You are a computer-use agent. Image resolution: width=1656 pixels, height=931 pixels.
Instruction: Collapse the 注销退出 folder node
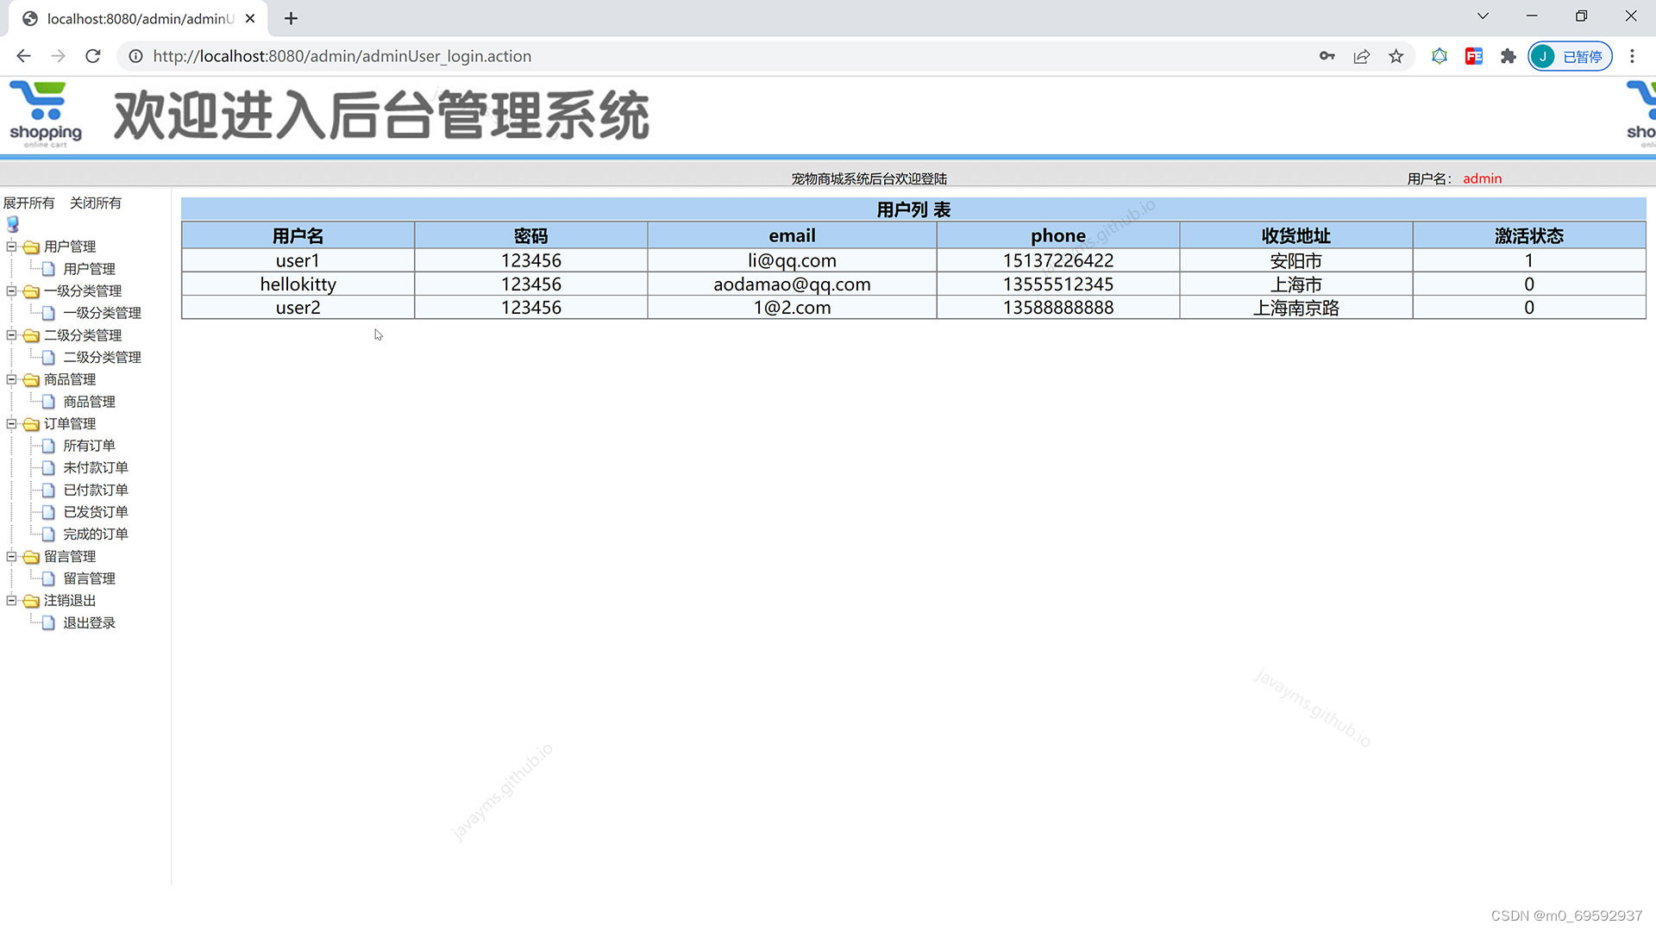click(12, 600)
